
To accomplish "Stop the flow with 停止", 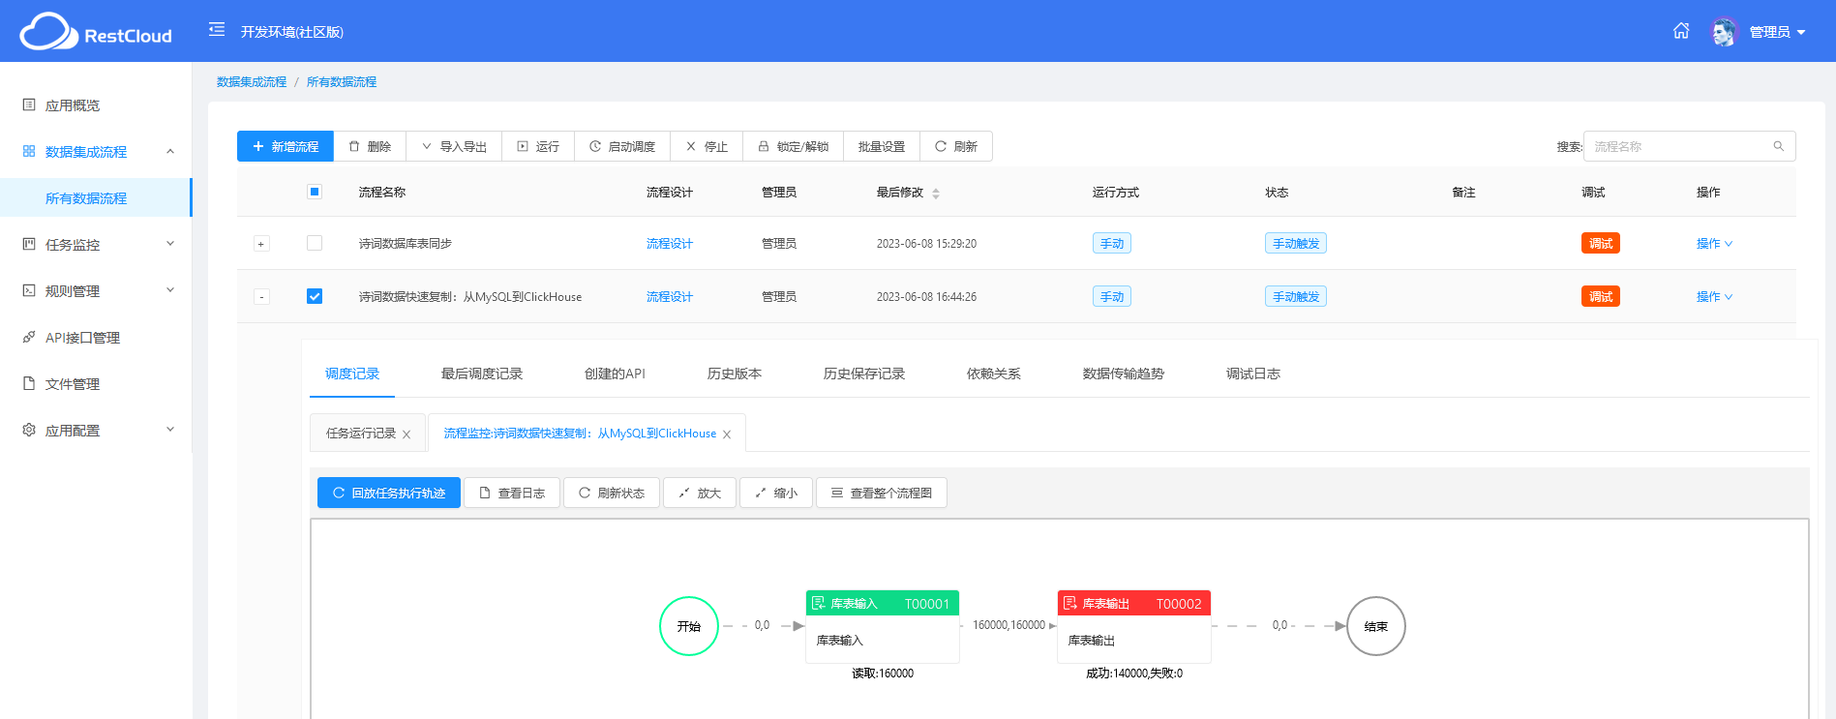I will [707, 146].
